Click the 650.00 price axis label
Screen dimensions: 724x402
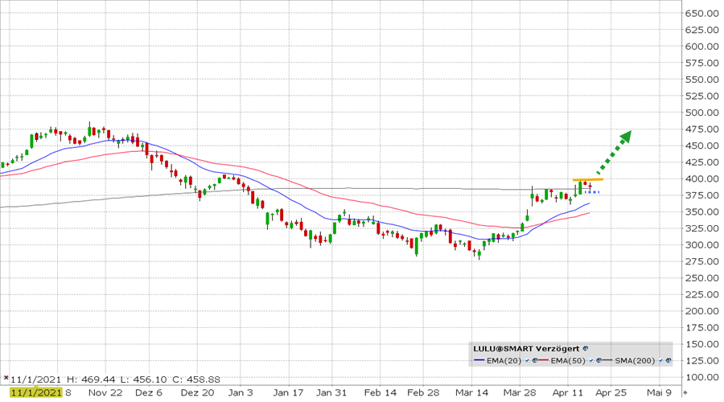click(701, 14)
